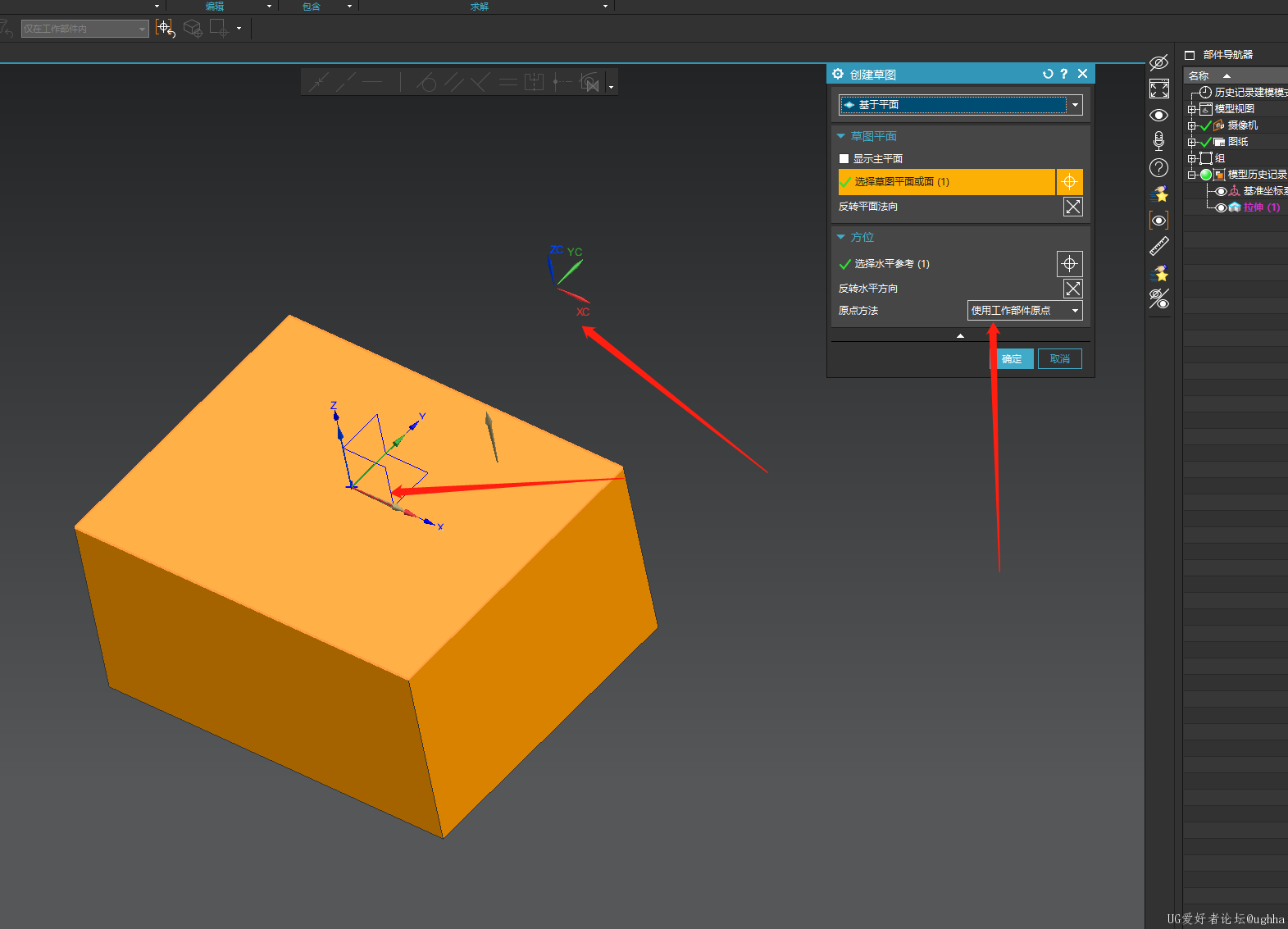Screen dimensions: 1288x929
Task: Select the midpoint constraint icon
Action: [x=562, y=82]
